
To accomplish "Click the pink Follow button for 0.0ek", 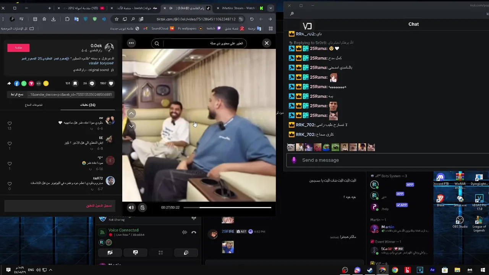I will pyautogui.click(x=18, y=48).
